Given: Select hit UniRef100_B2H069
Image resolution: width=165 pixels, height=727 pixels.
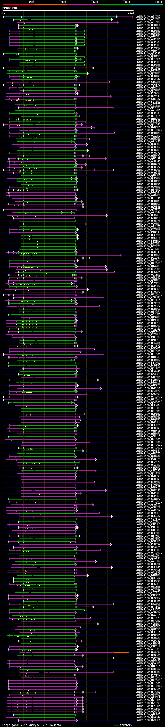Looking at the screenshot, I should click(x=148, y=150).
